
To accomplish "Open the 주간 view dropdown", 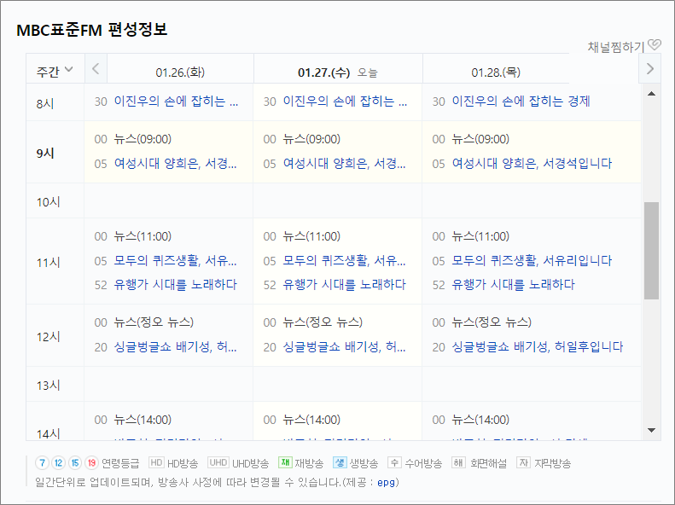I will [x=55, y=71].
